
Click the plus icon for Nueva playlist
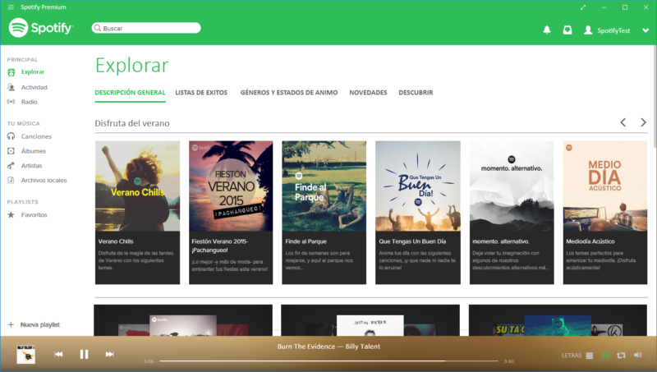point(11,324)
